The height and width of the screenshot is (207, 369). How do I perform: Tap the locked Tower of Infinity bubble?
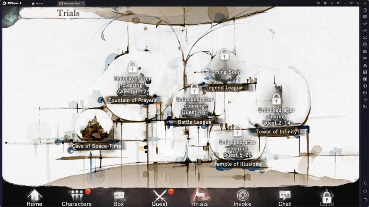[x=276, y=113]
